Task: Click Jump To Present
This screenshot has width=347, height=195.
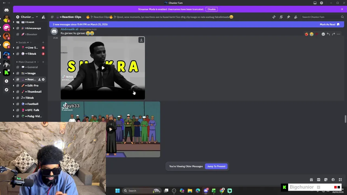Action: click(216, 166)
